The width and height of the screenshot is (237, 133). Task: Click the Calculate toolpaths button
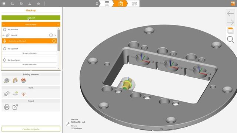click(31, 129)
